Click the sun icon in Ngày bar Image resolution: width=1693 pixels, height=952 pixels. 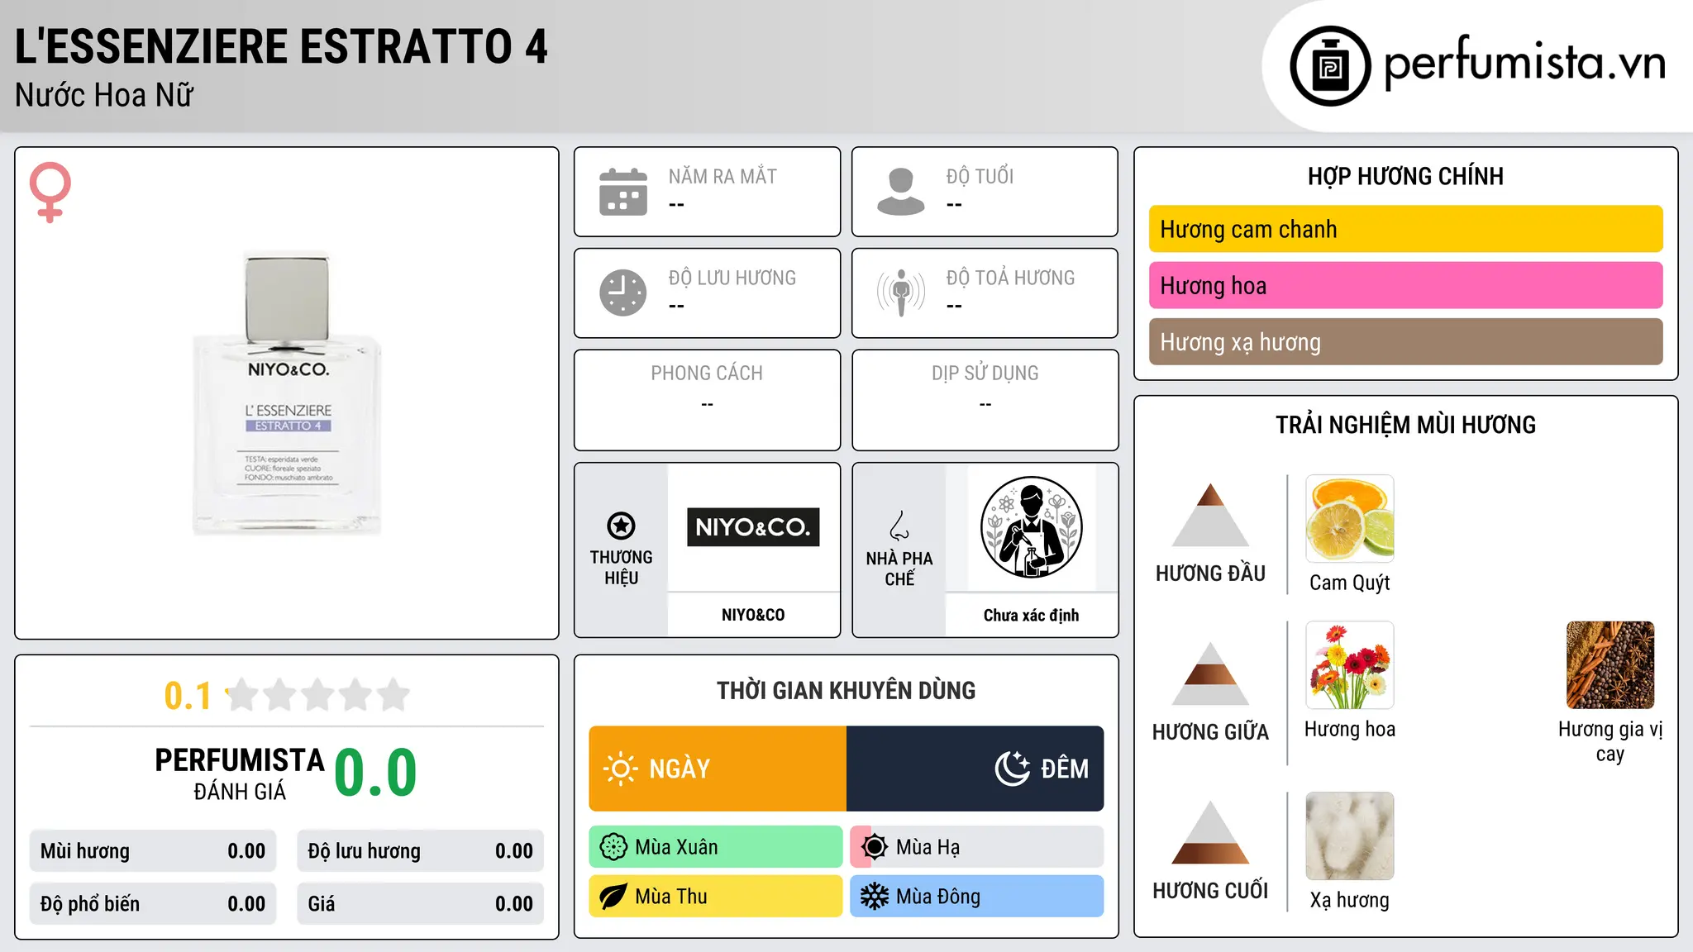click(621, 769)
